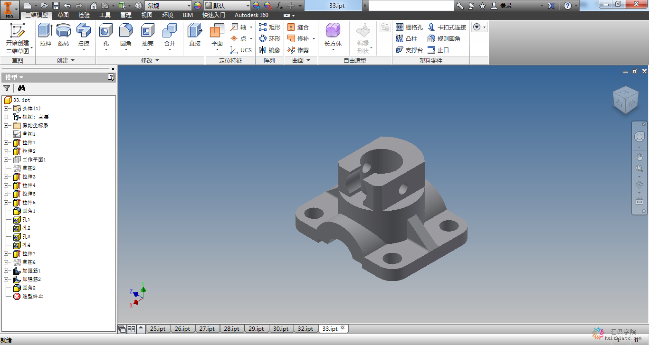Screen dimensions: 649x345
Task: Click the help question mark button
Action: click(x=568, y=6)
